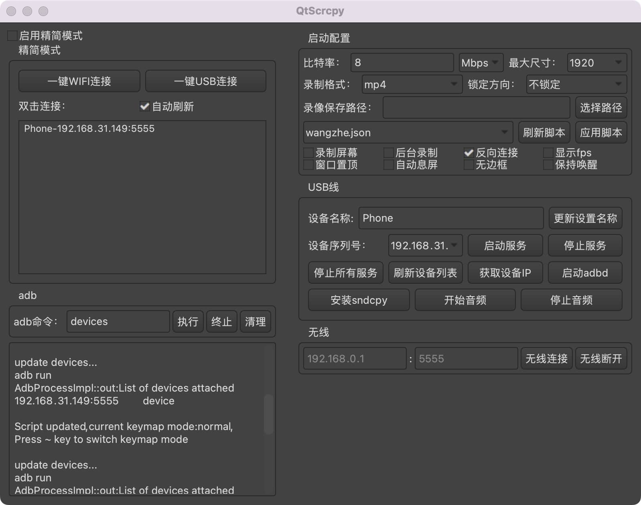Click the 一键USB连接 button
The height and width of the screenshot is (505, 641).
(x=206, y=81)
